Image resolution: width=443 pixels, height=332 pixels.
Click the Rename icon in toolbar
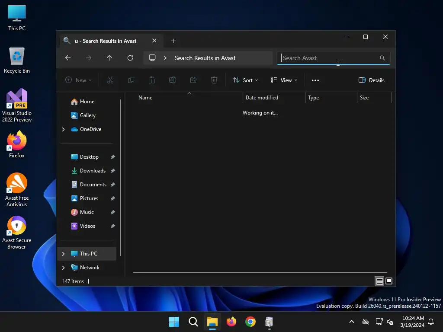pyautogui.click(x=173, y=80)
